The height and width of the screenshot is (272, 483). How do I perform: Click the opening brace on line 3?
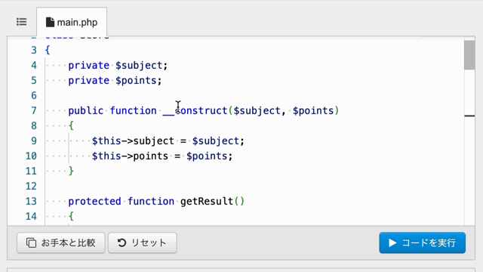point(48,51)
